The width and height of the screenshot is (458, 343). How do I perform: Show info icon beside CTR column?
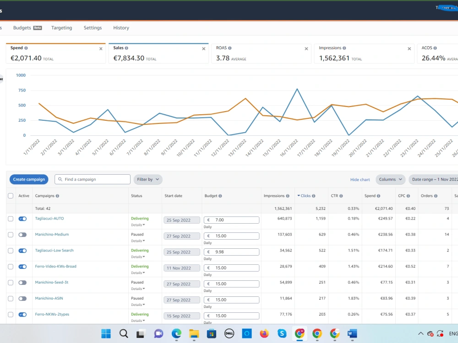tap(341, 196)
